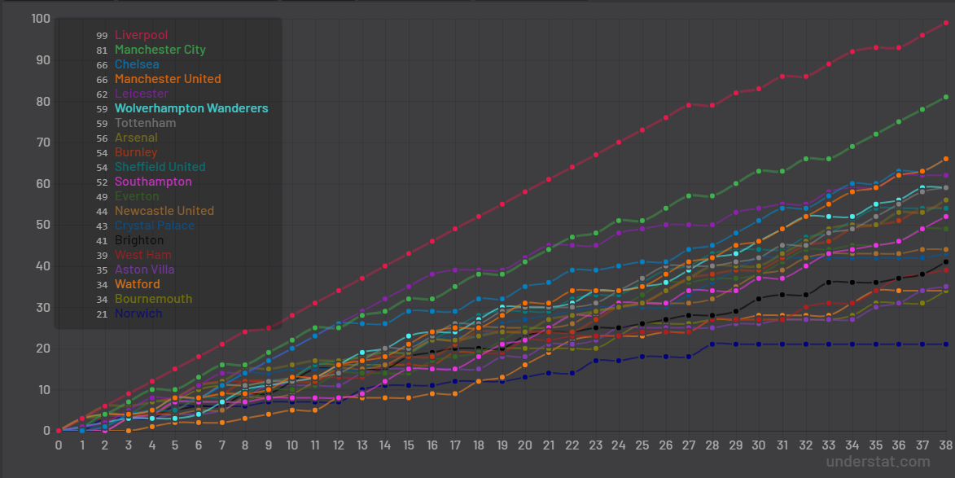The width and height of the screenshot is (955, 478).
Task: Toggle the Arsenal legend entry
Action: [136, 137]
